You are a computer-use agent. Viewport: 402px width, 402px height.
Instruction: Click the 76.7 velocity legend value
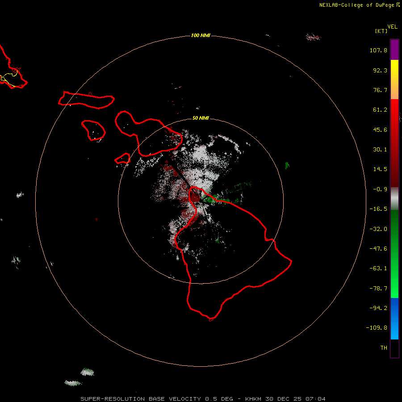click(x=380, y=90)
